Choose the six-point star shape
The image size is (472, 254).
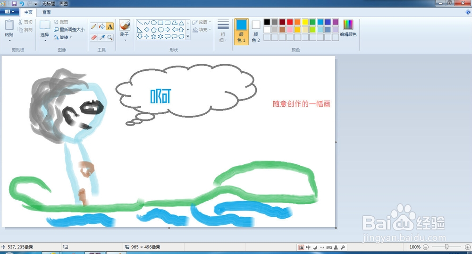[x=160, y=36]
